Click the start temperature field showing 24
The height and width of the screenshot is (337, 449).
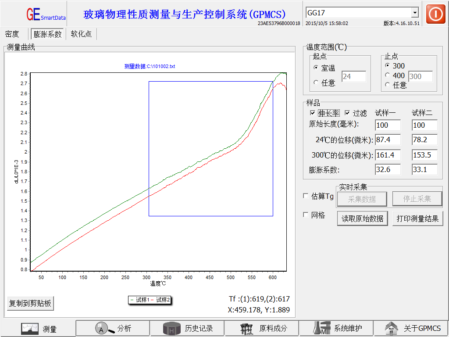(354, 76)
